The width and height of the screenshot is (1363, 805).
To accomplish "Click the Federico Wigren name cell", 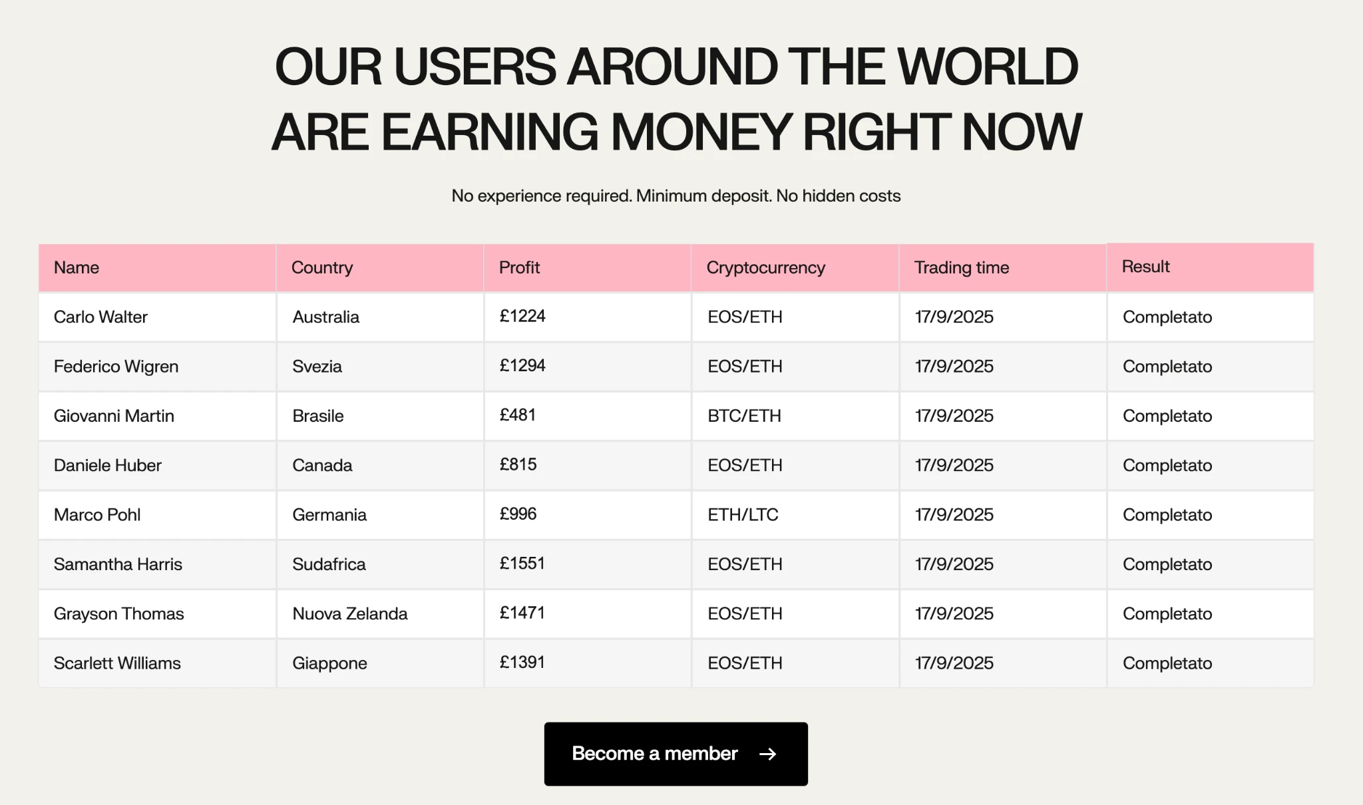I will pos(157,367).
